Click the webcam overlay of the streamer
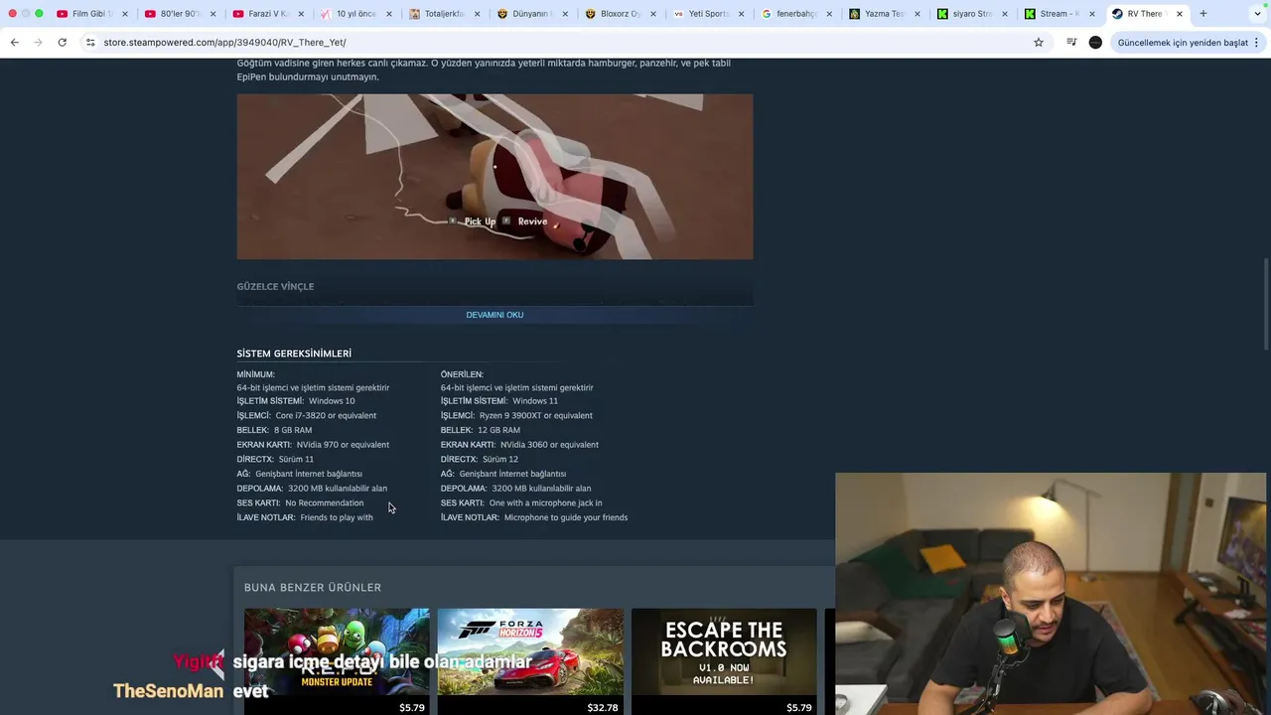 (1053, 594)
